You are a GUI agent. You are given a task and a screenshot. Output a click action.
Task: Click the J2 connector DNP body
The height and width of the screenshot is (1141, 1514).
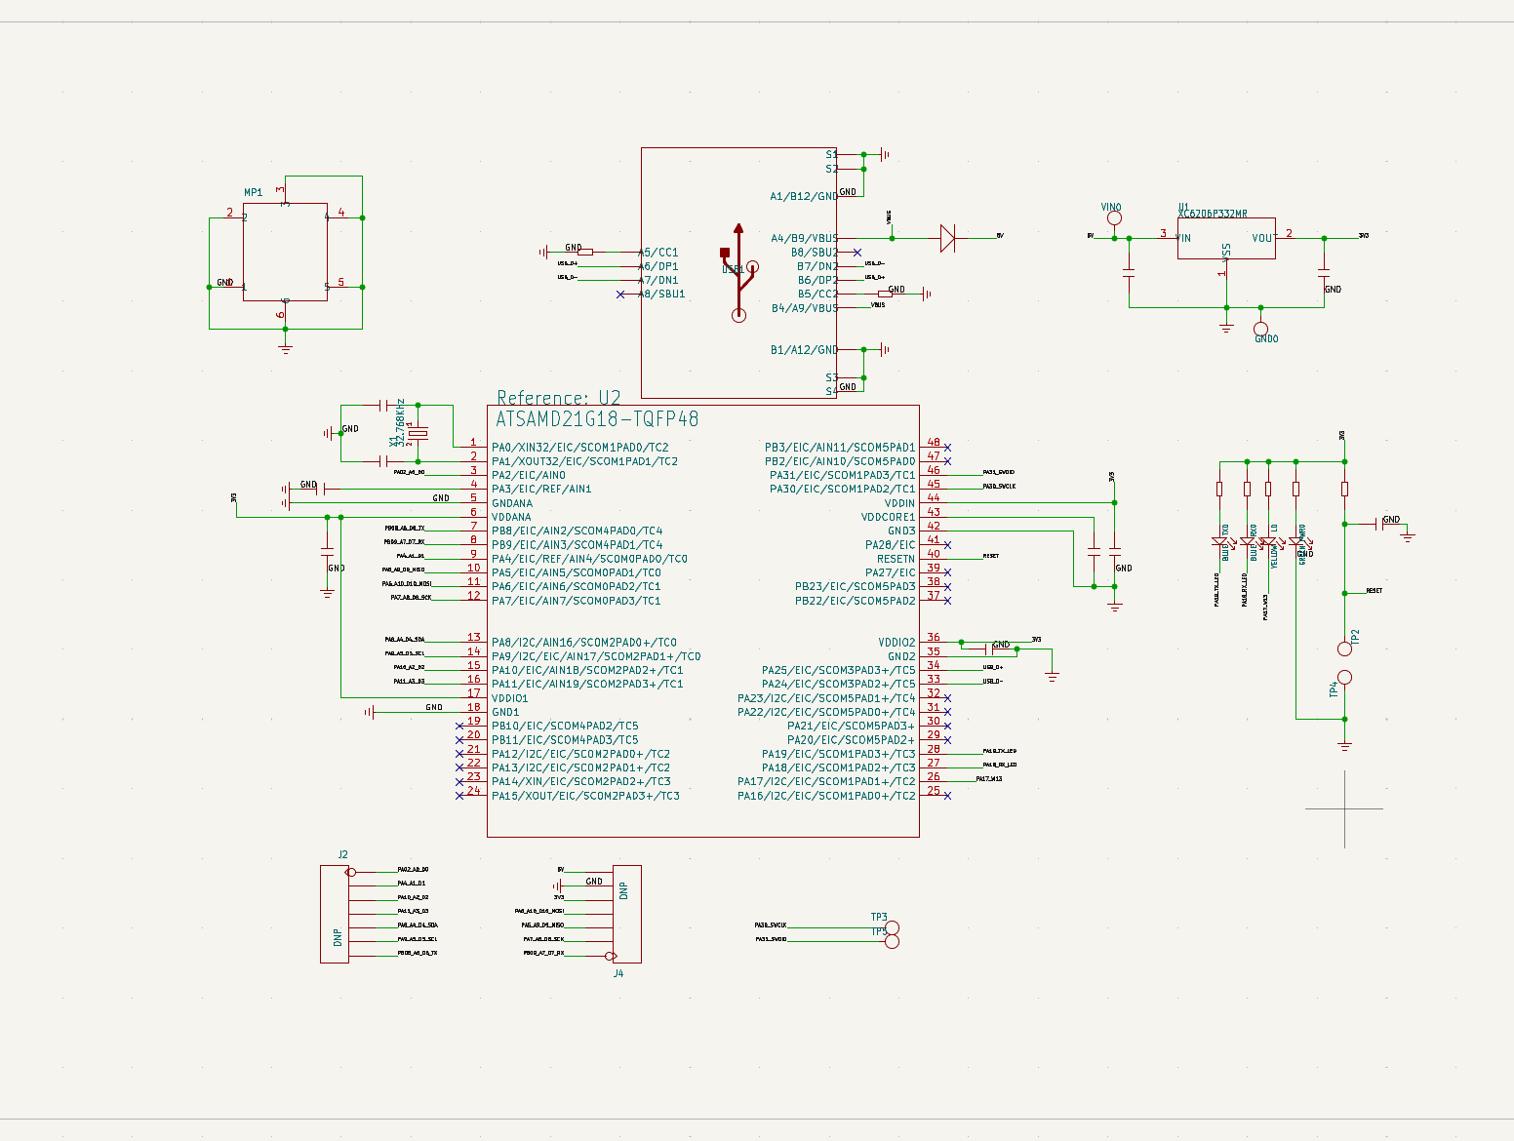point(335,914)
